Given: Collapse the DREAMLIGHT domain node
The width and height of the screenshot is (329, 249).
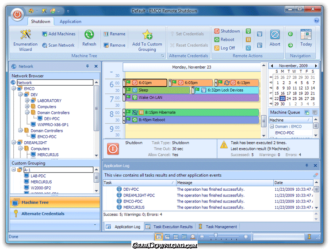Looking at the screenshot, I should [x=14, y=143].
